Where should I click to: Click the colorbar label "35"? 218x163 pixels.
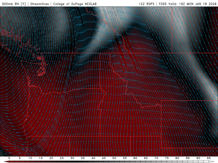[x=83, y=158]
